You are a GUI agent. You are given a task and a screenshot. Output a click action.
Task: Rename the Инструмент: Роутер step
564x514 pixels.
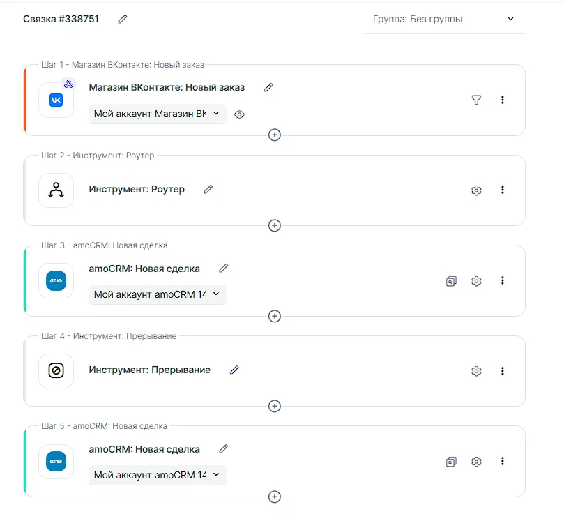(x=208, y=189)
